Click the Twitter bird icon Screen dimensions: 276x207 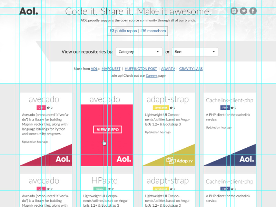pyautogui.click(x=244, y=11)
